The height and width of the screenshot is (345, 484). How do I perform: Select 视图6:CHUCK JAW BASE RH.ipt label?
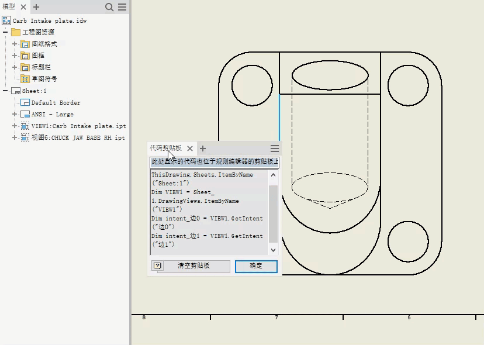pyautogui.click(x=78, y=138)
